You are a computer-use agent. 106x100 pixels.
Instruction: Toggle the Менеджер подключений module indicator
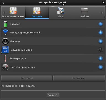coord(100,33)
